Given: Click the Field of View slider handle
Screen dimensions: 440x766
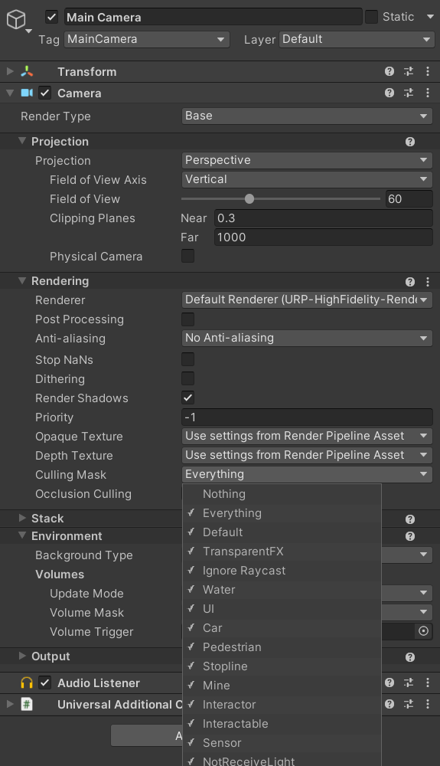Looking at the screenshot, I should [249, 199].
